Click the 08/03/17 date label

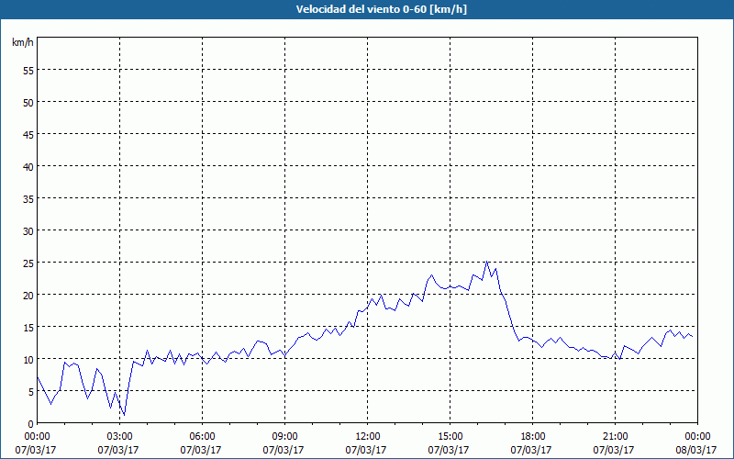point(695,450)
